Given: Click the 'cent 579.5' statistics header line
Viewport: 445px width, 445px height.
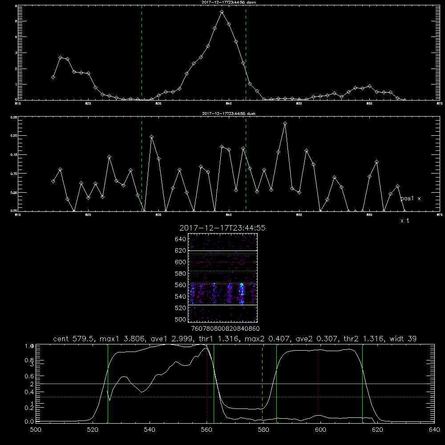Looking at the screenshot, I should (235, 339).
